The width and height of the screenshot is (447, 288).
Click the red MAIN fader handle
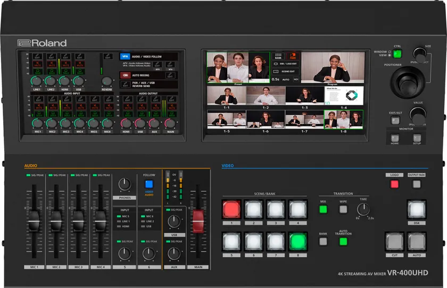198,221
